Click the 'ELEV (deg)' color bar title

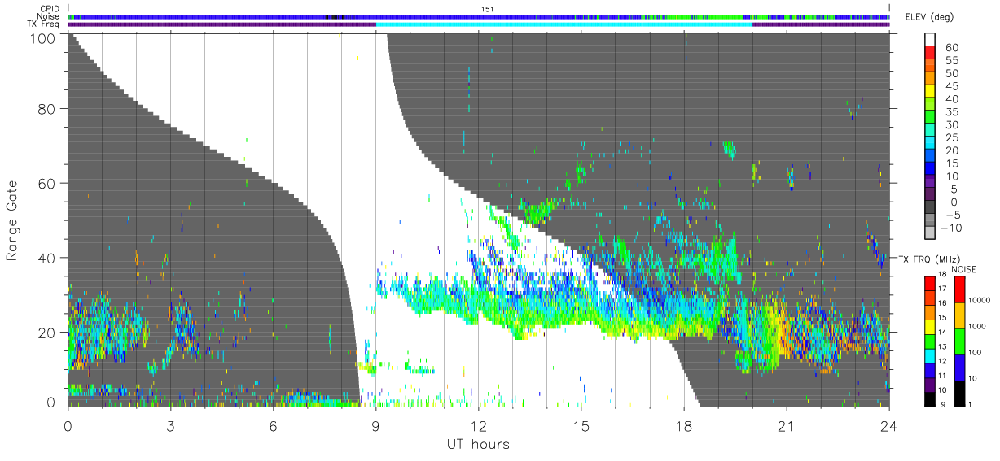click(929, 17)
